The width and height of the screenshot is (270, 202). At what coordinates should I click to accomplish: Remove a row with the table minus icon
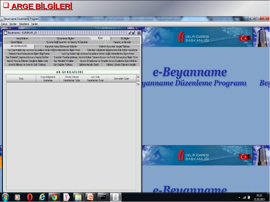click(x=138, y=80)
